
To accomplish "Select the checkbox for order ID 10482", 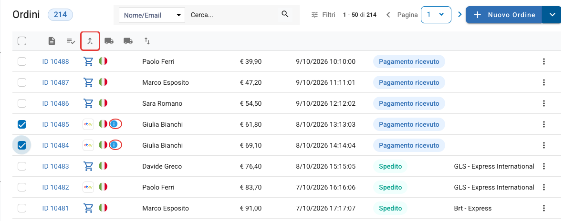I will tap(22, 187).
